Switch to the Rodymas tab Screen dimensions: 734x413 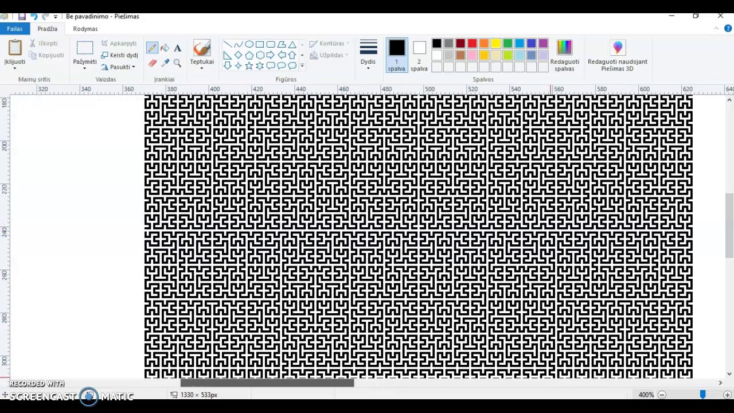point(85,29)
